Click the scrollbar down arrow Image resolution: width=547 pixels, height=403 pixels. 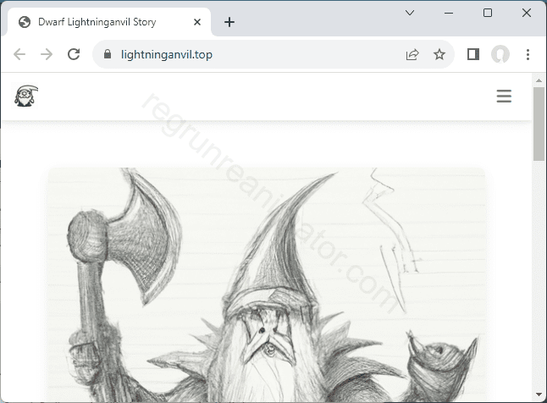tap(539, 395)
